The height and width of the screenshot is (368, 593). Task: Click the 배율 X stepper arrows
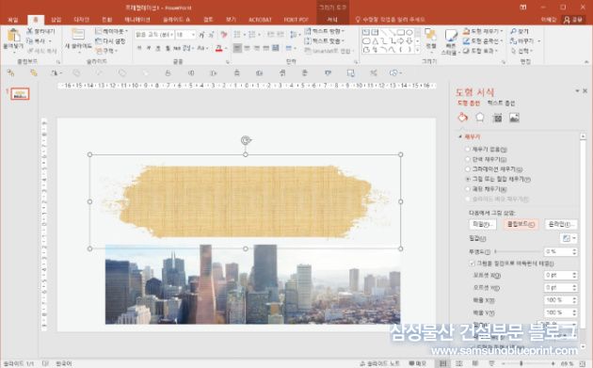point(574,300)
